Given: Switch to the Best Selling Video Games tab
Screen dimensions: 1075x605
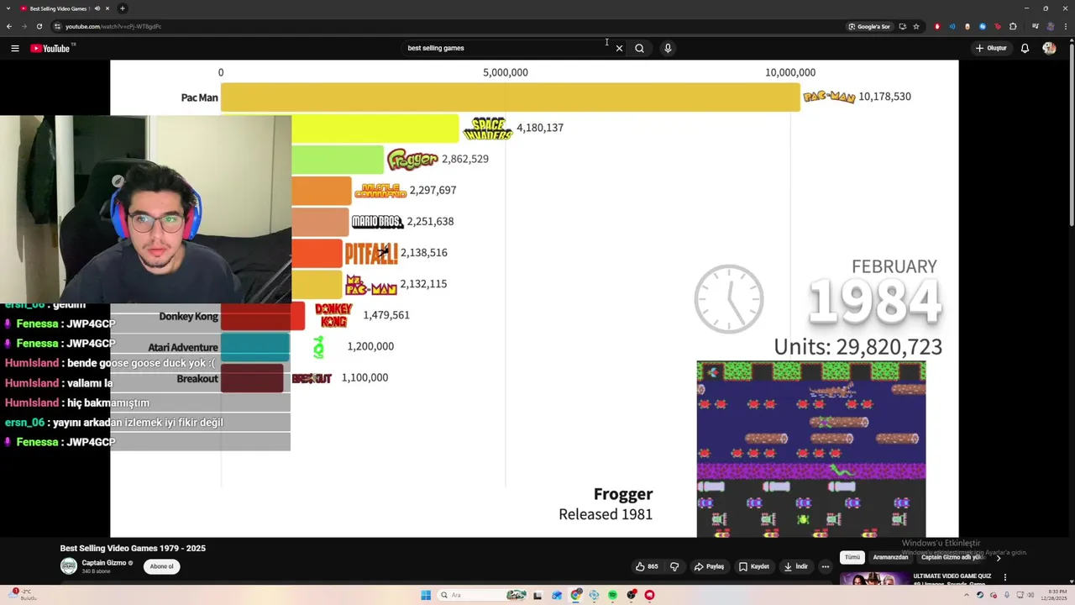Looking at the screenshot, I should coord(59,8).
